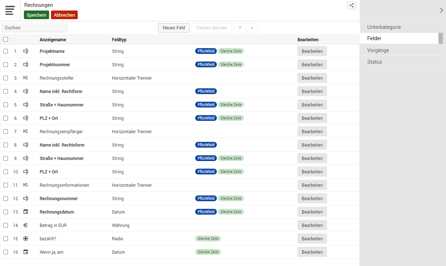This screenshot has height=266, width=446.
Task: Check the box for Projektname row
Action: 5,51
